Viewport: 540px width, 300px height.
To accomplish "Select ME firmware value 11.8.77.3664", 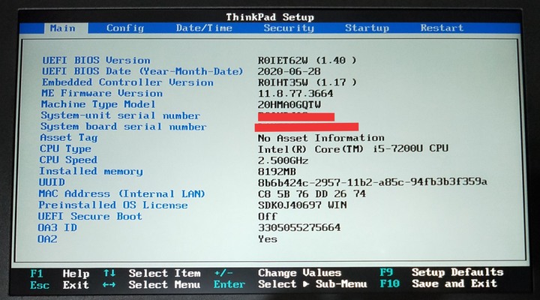I will pyautogui.click(x=295, y=94).
